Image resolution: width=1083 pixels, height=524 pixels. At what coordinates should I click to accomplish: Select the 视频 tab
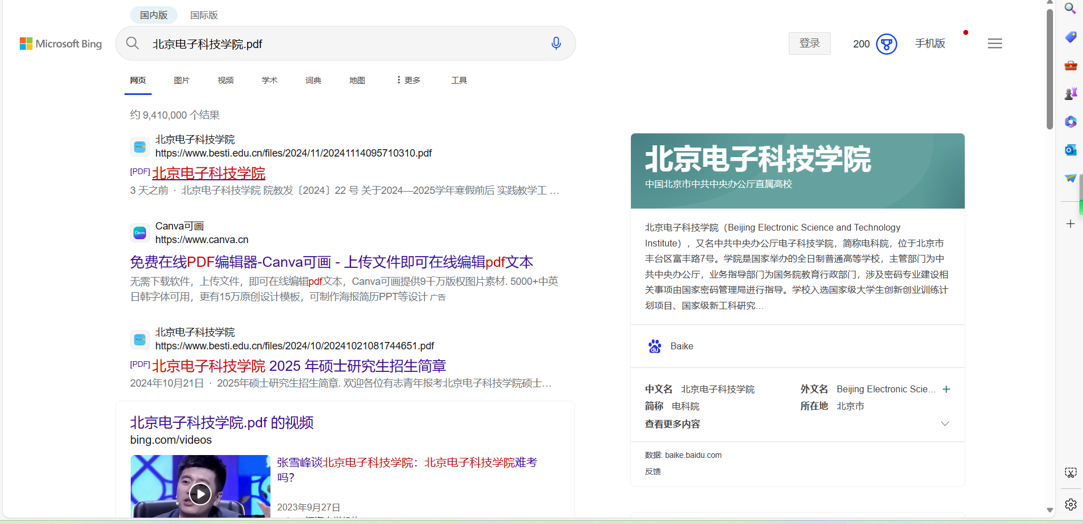pos(226,80)
